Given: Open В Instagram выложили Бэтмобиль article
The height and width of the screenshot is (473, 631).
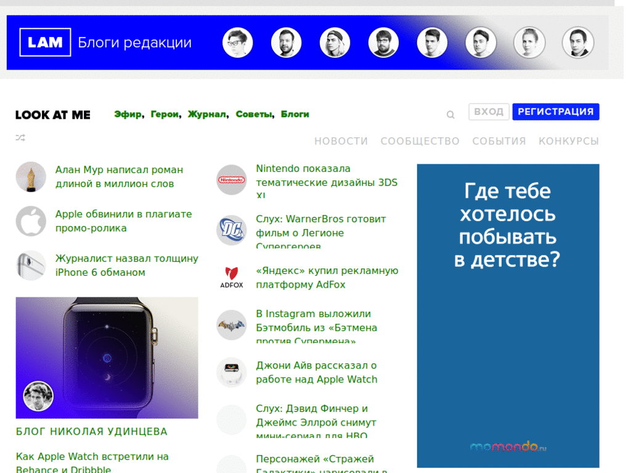Looking at the screenshot, I should click(x=316, y=327).
